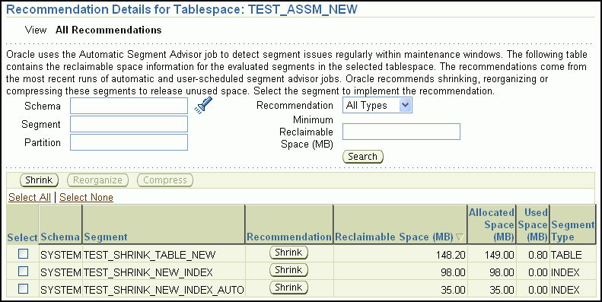Tick the TEST_SHRINK_NEW_INDEX_AUTO row checkbox
602x302 pixels.
pyautogui.click(x=24, y=288)
